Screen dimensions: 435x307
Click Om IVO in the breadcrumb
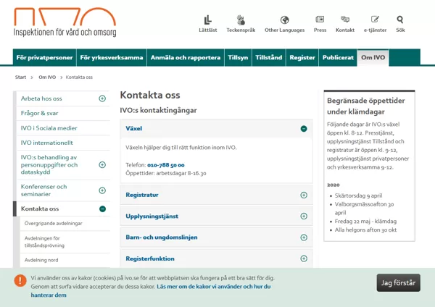(47, 77)
